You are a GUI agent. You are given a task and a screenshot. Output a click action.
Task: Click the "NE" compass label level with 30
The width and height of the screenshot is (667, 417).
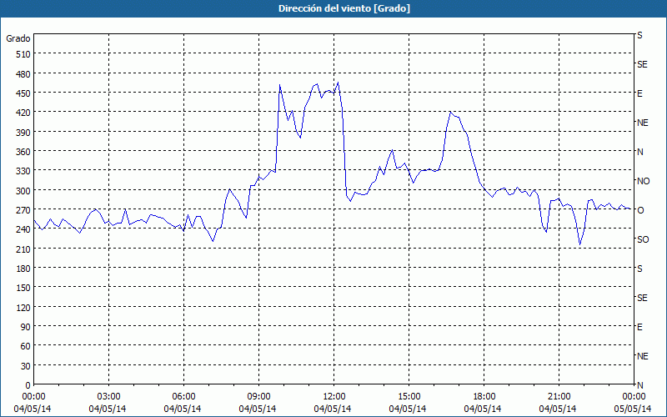(x=642, y=356)
